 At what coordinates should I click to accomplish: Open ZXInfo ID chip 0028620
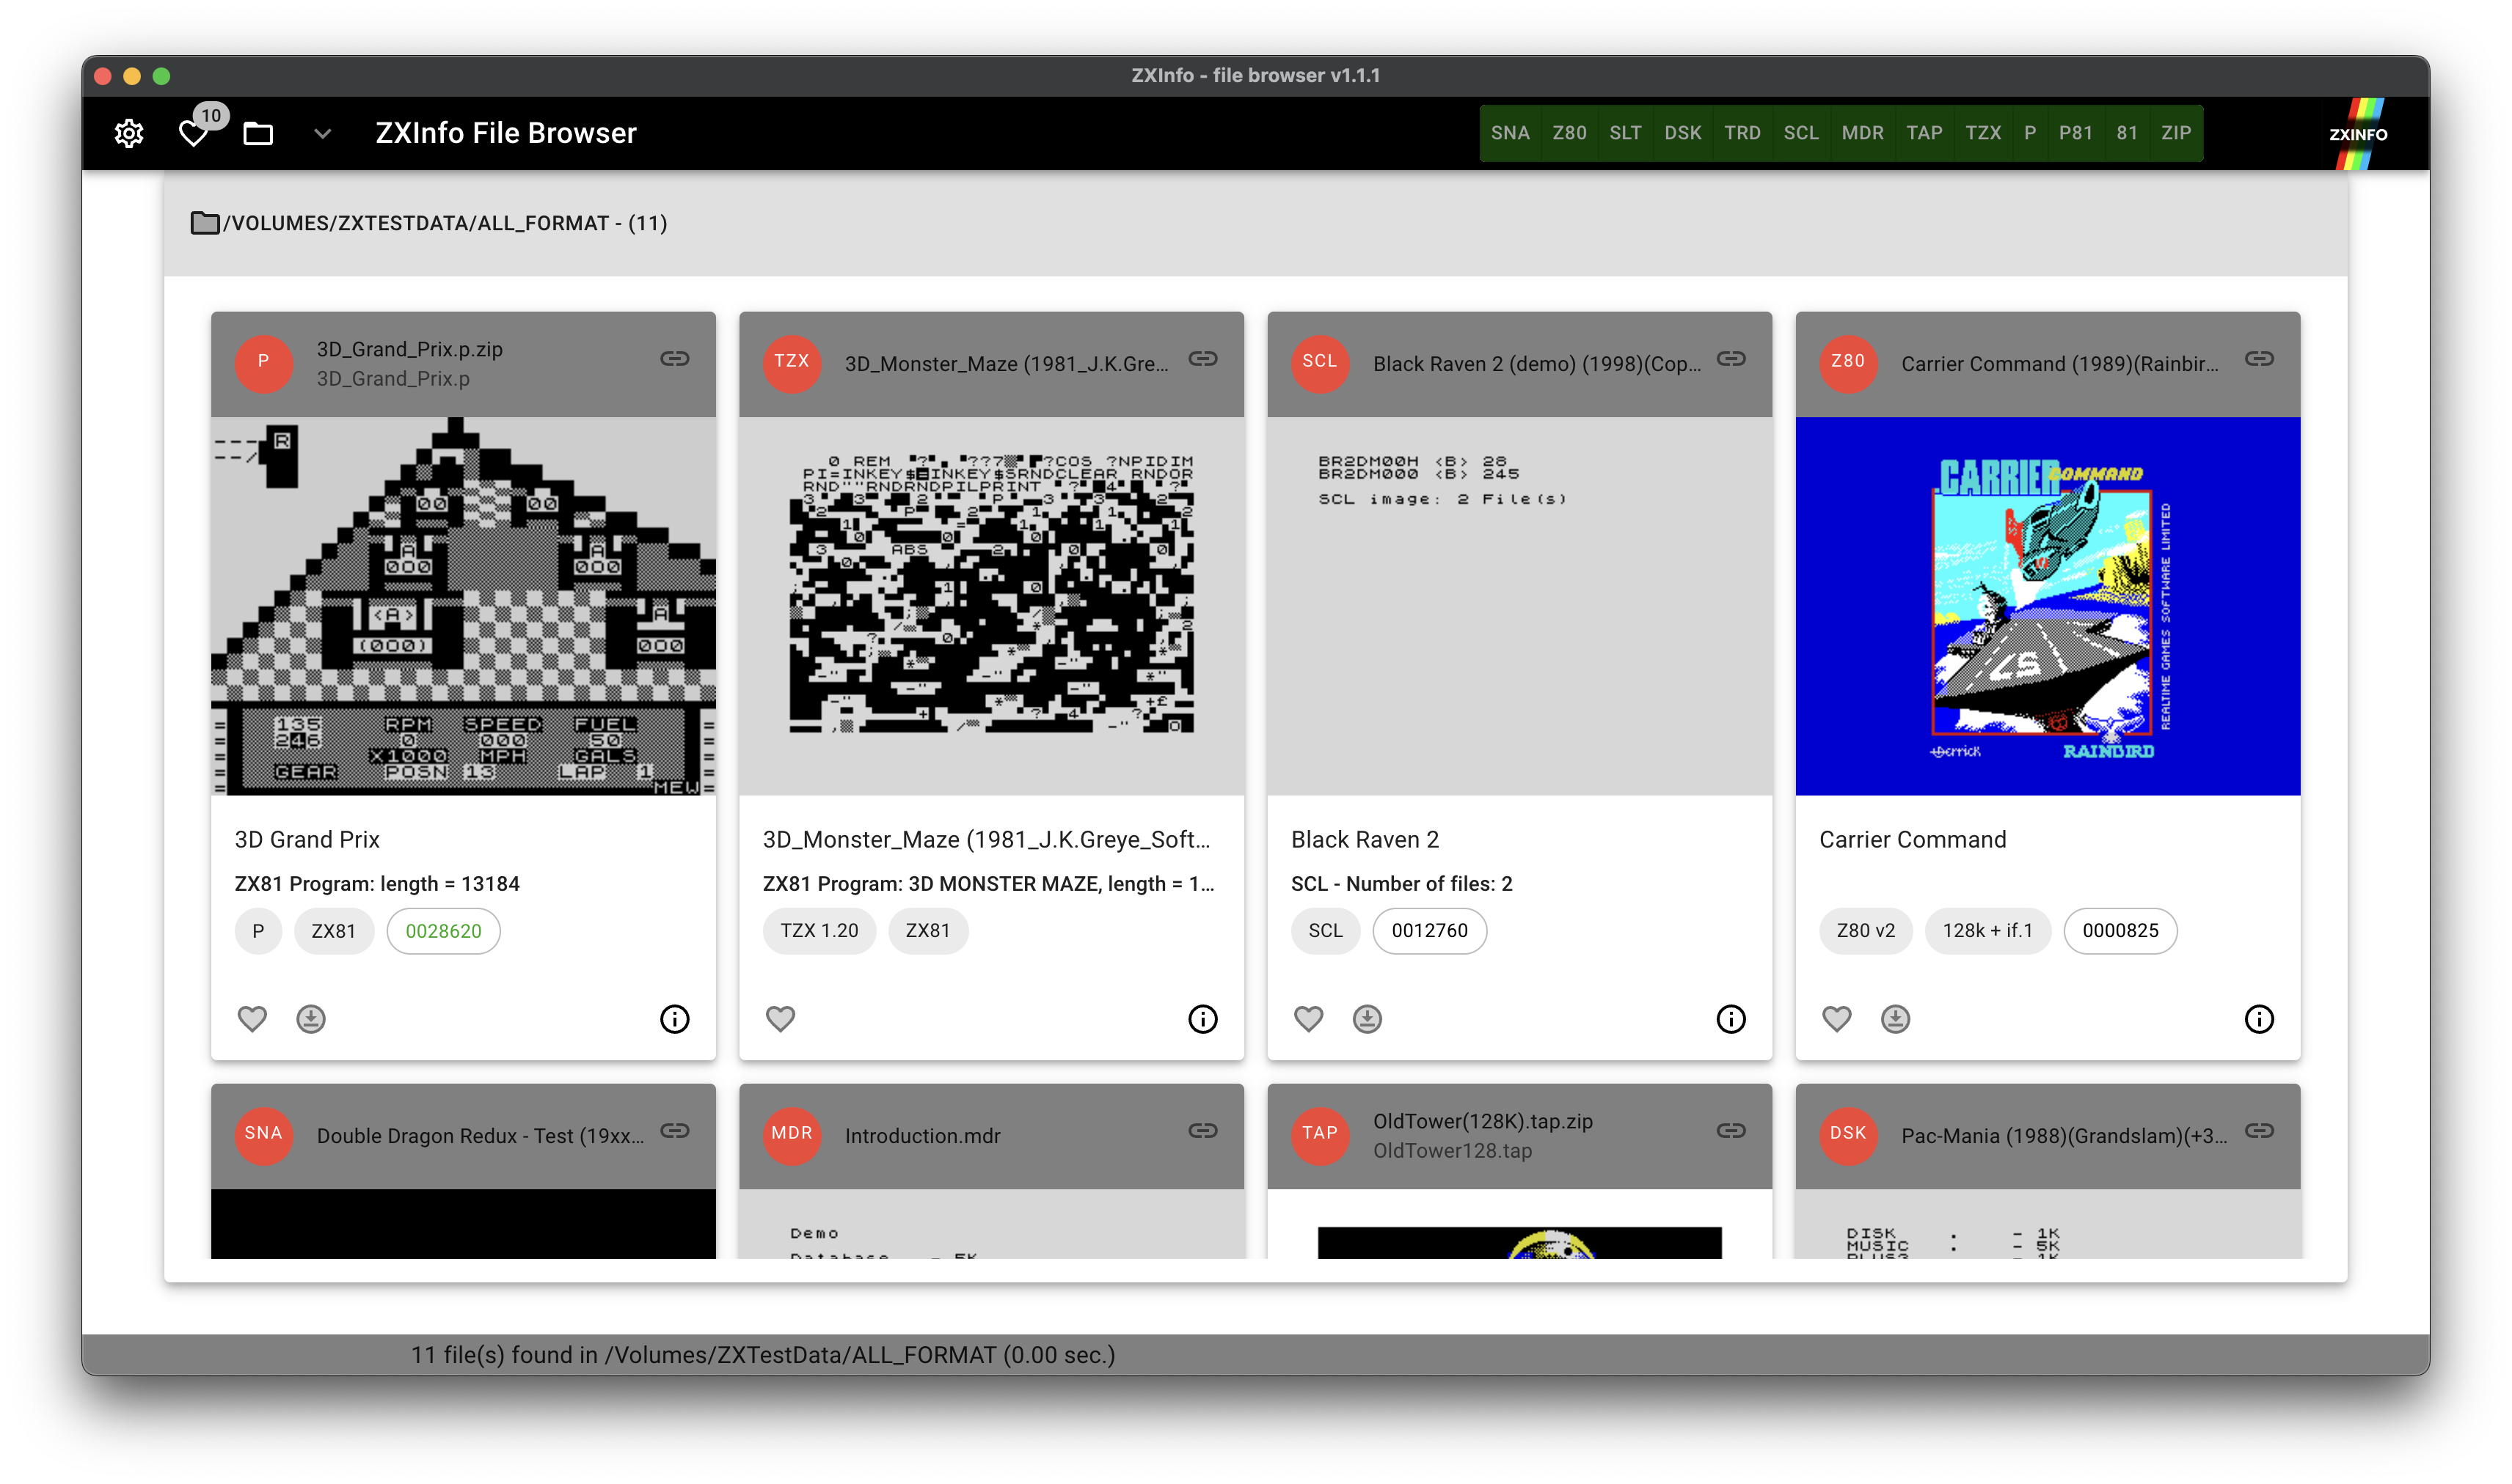(443, 931)
